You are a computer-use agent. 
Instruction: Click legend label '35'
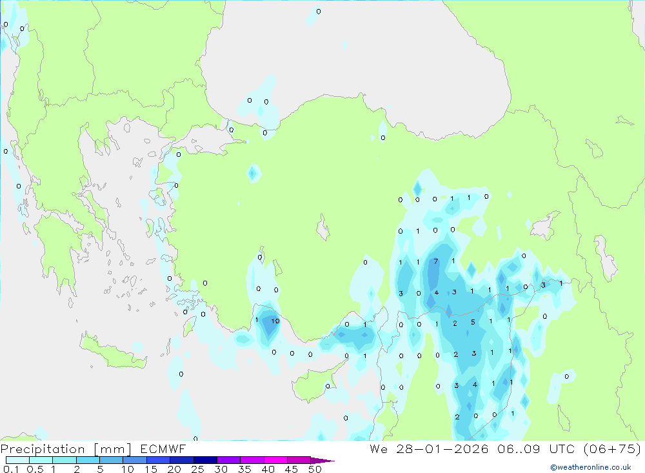tap(244, 469)
